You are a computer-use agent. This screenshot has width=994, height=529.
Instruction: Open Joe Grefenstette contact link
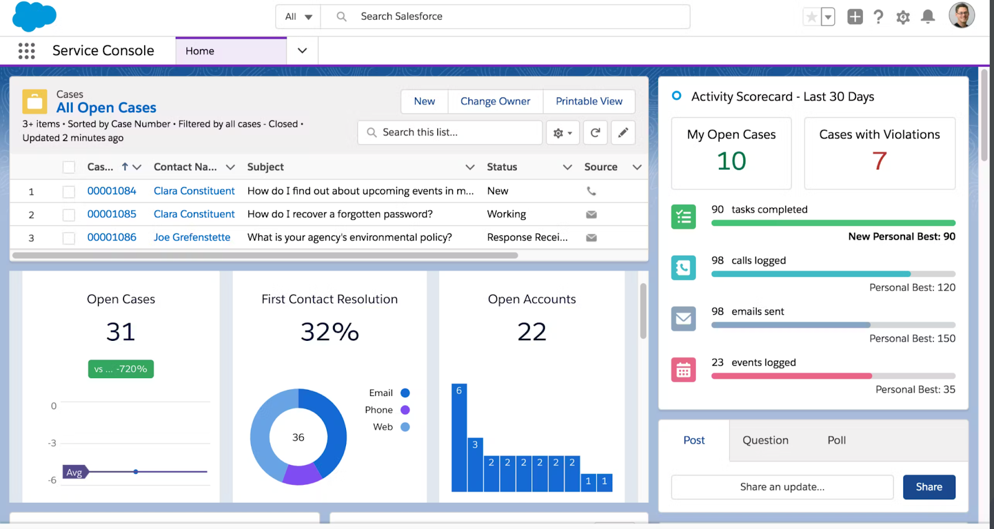click(x=192, y=237)
